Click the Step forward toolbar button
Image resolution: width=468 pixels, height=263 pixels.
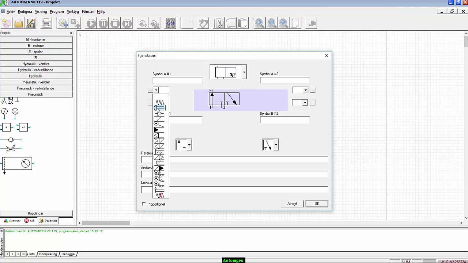click(127, 23)
